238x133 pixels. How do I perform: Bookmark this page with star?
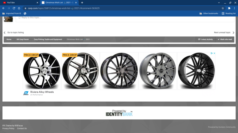(223, 8)
